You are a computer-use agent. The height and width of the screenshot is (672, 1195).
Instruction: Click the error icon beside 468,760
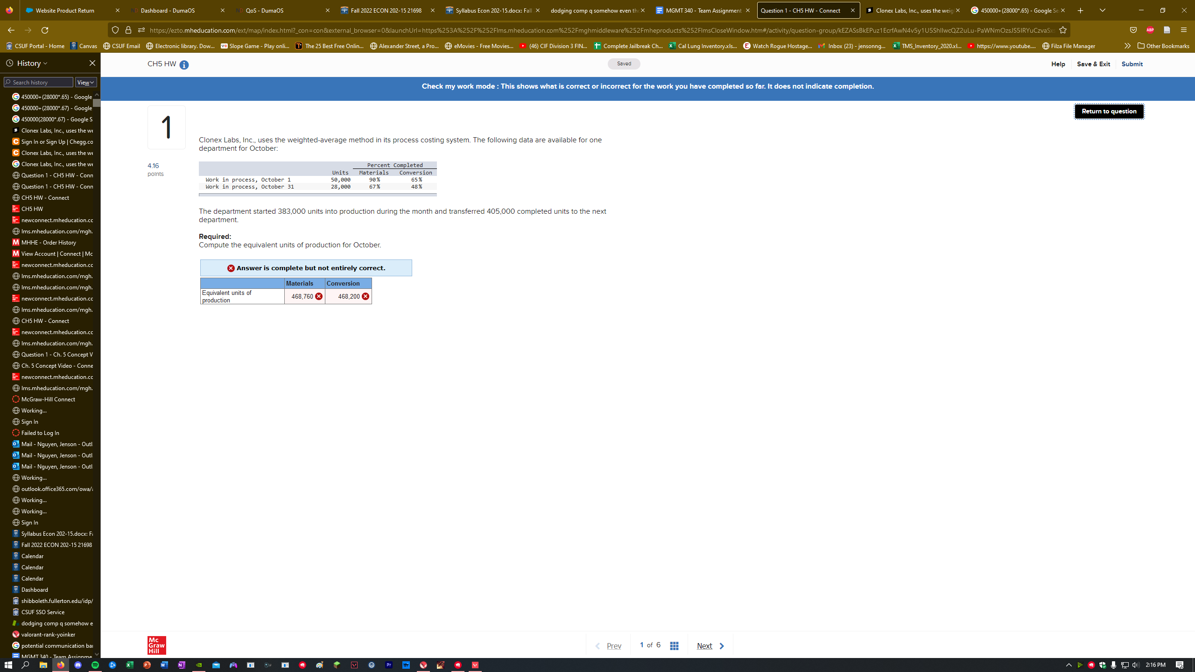(x=319, y=296)
